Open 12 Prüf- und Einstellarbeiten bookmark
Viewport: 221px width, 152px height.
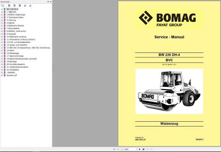click(18, 42)
